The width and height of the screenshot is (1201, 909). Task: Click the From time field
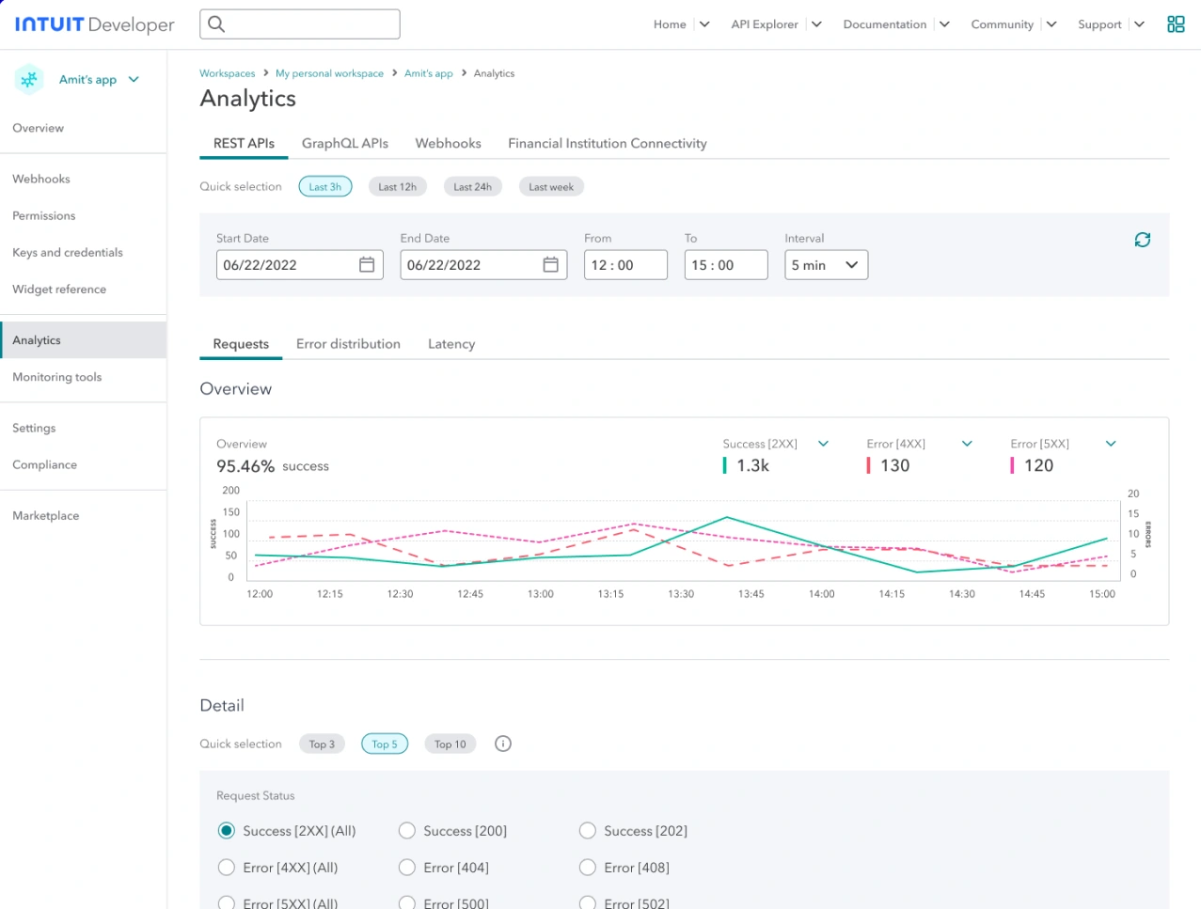click(x=625, y=265)
